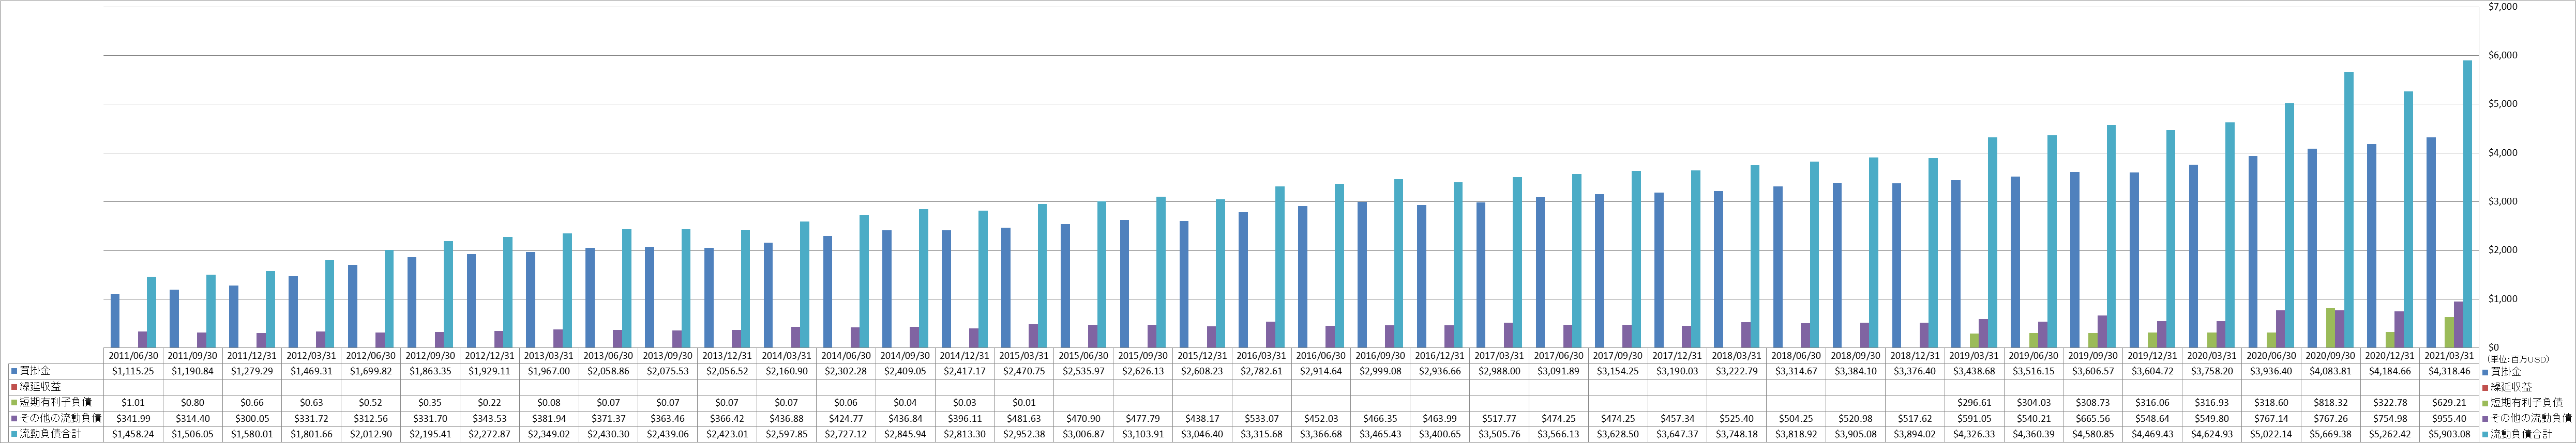The height and width of the screenshot is (443, 2576).
Task: Click the 2016/06/30 date header
Action: click(1321, 355)
